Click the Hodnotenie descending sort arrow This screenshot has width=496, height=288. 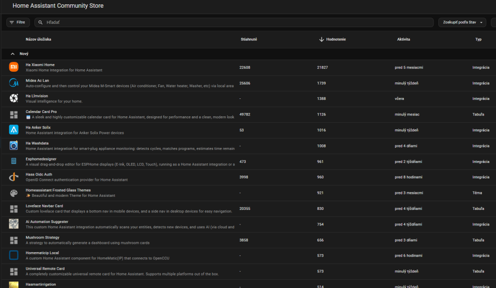point(322,39)
